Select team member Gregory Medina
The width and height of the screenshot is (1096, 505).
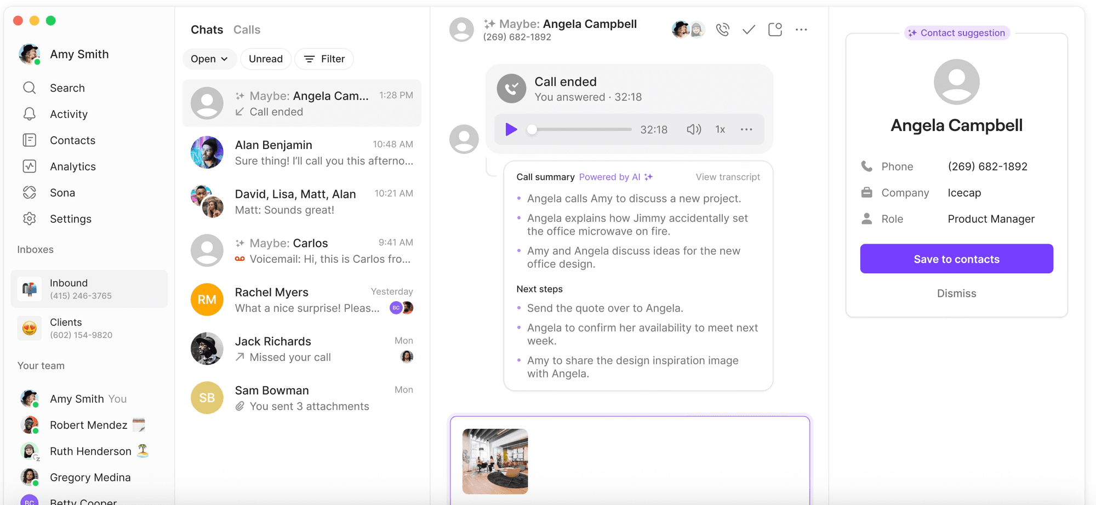88,478
